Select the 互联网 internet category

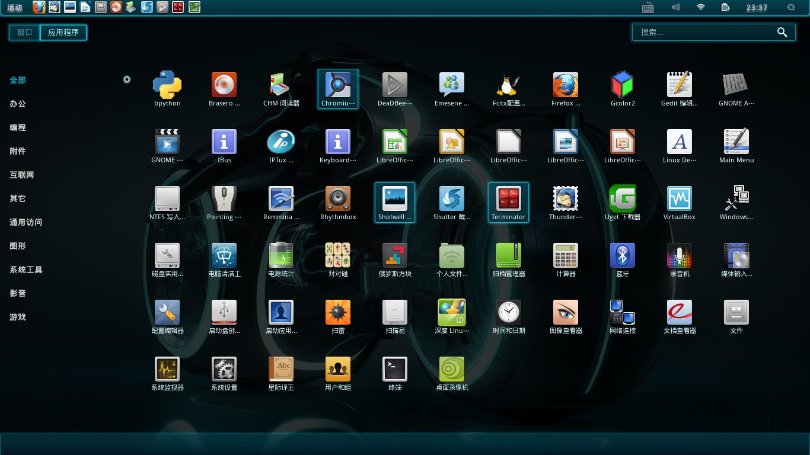[x=22, y=175]
